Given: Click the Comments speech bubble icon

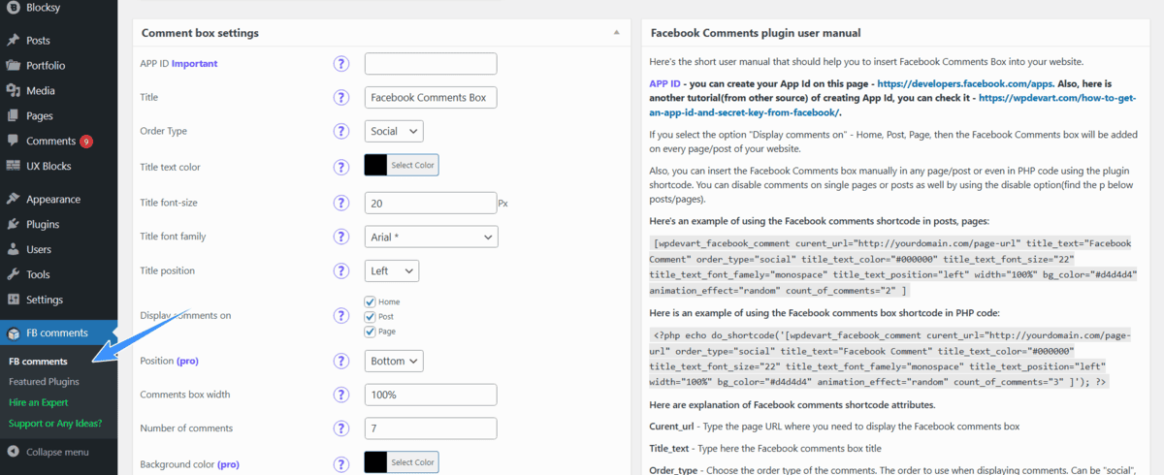Looking at the screenshot, I should pyautogui.click(x=13, y=142).
